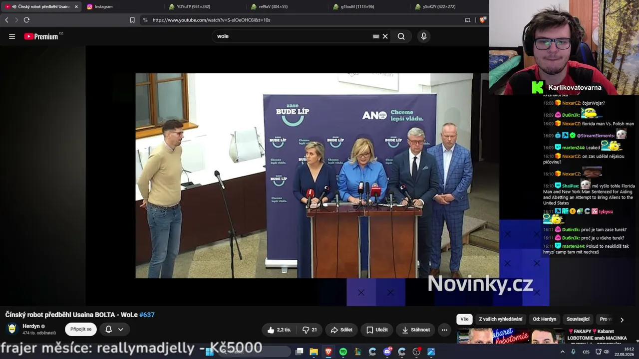The width and height of the screenshot is (639, 359).
Task: Download the video with Stáhnout
Action: (x=416, y=330)
